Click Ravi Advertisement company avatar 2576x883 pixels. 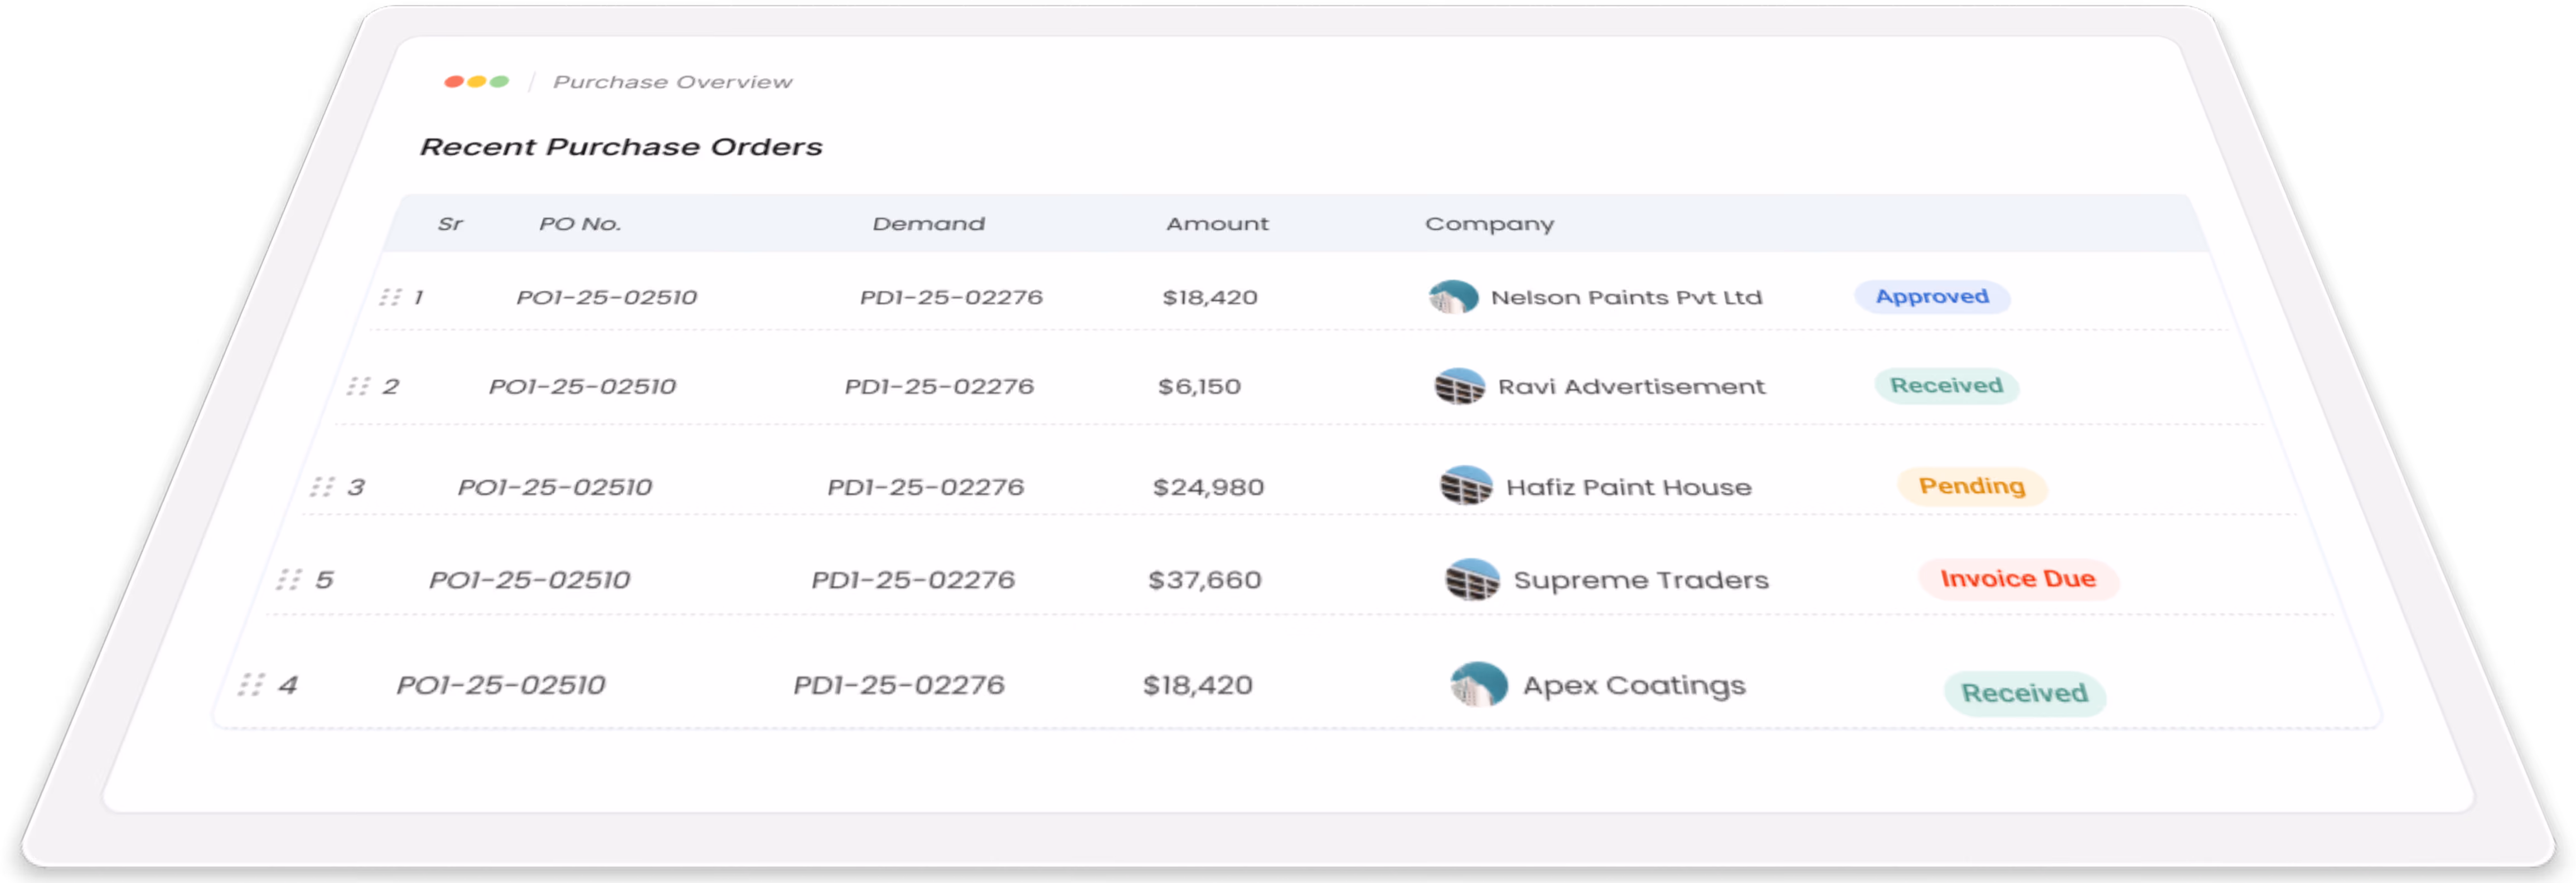(x=1459, y=386)
